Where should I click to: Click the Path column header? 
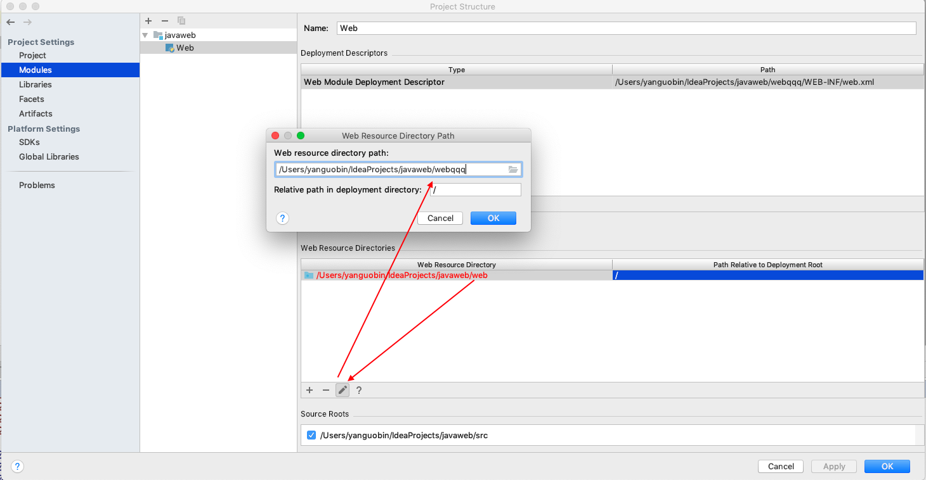pos(768,70)
